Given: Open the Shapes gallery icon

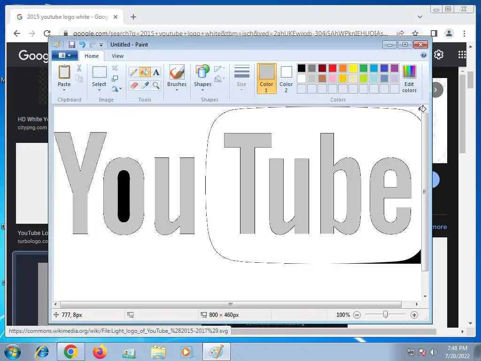Looking at the screenshot, I should point(202,72).
